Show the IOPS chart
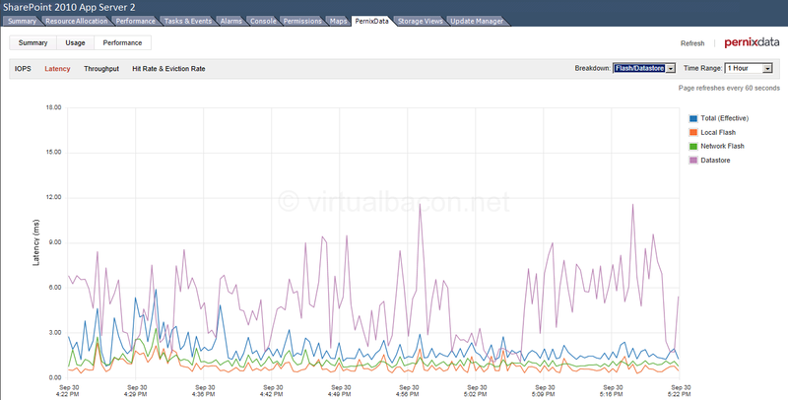This screenshot has height=400, width=788. (23, 69)
